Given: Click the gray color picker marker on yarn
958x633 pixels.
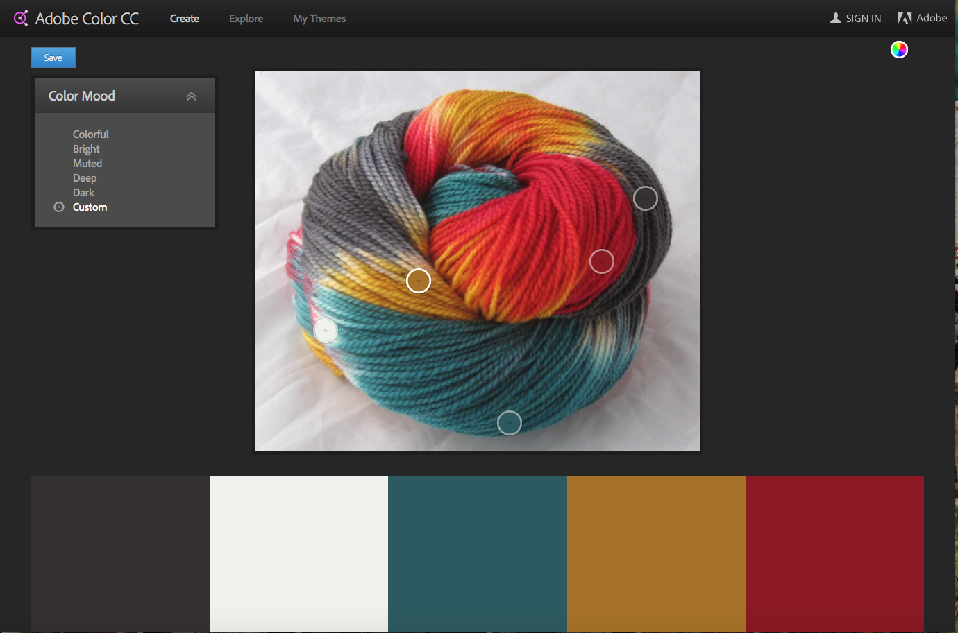Looking at the screenshot, I should tap(646, 198).
